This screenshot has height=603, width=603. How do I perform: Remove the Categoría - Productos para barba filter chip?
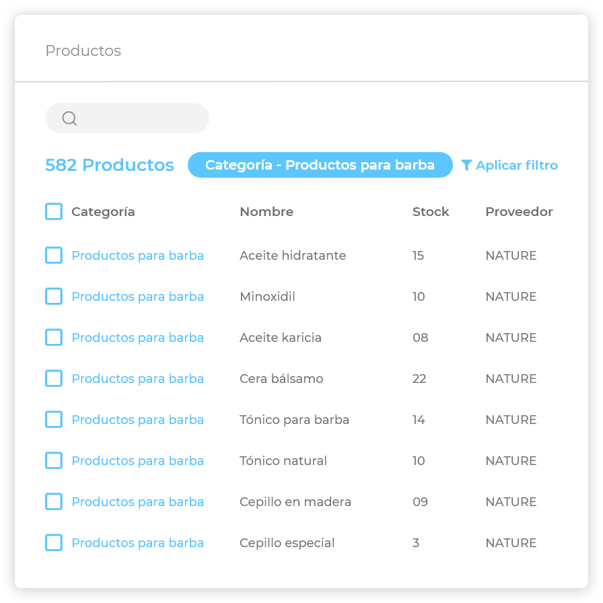(320, 165)
